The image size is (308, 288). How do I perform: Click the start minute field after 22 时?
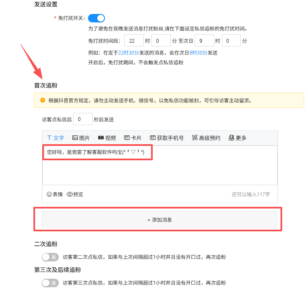(160, 41)
